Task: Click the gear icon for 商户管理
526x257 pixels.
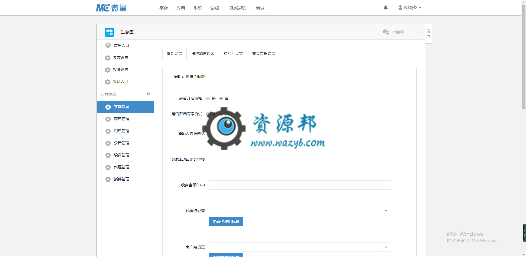Action: tap(108, 119)
